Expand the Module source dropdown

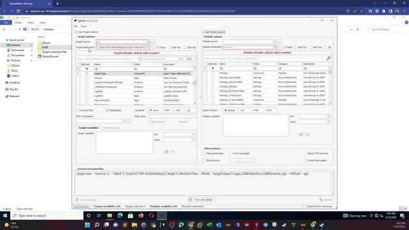point(274,42)
